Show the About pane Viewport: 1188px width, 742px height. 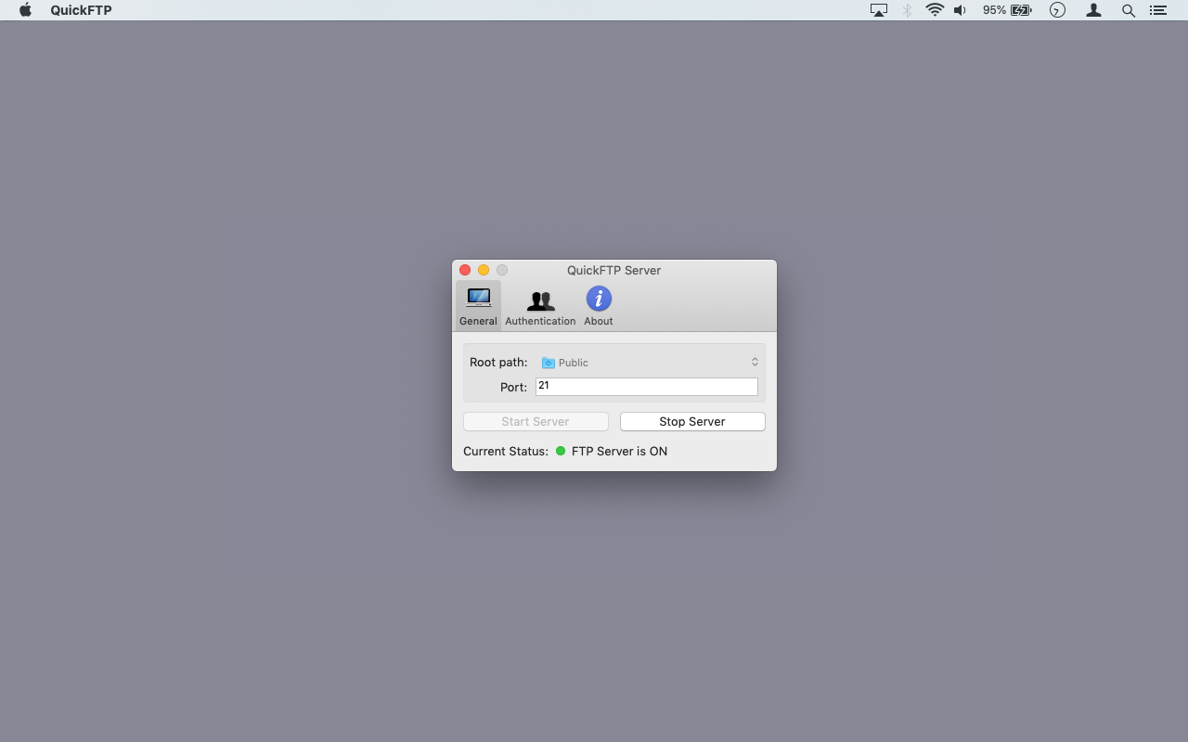pos(599,306)
